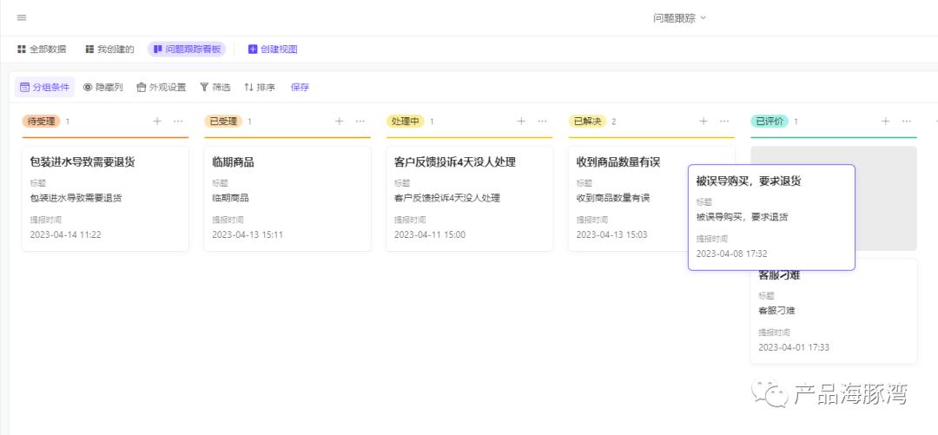938x435 pixels.
Task: Click the 已受理 column tag
Action: coord(223,122)
